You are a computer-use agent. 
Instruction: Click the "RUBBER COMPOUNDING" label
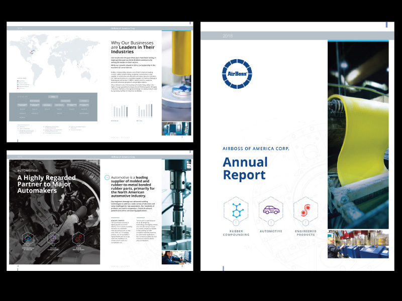(x=236, y=233)
